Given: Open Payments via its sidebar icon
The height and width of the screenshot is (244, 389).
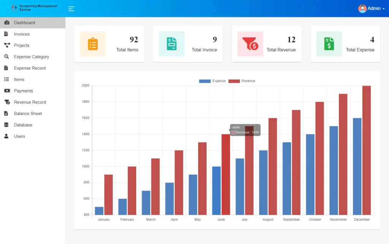Looking at the screenshot, I should pyautogui.click(x=6, y=91).
